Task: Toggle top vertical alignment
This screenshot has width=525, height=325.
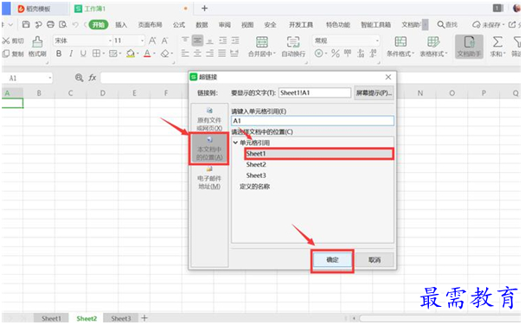Action: coord(185,41)
